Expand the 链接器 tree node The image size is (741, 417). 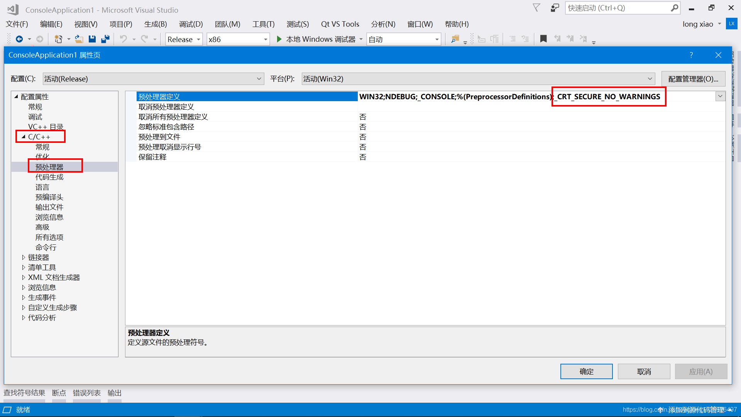coord(24,258)
